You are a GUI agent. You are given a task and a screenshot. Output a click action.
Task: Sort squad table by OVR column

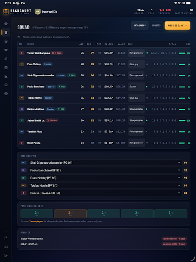pyautogui.click(x=90, y=44)
